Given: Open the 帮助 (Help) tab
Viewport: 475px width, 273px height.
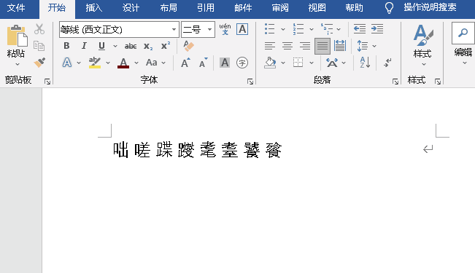Looking at the screenshot, I should (x=354, y=8).
